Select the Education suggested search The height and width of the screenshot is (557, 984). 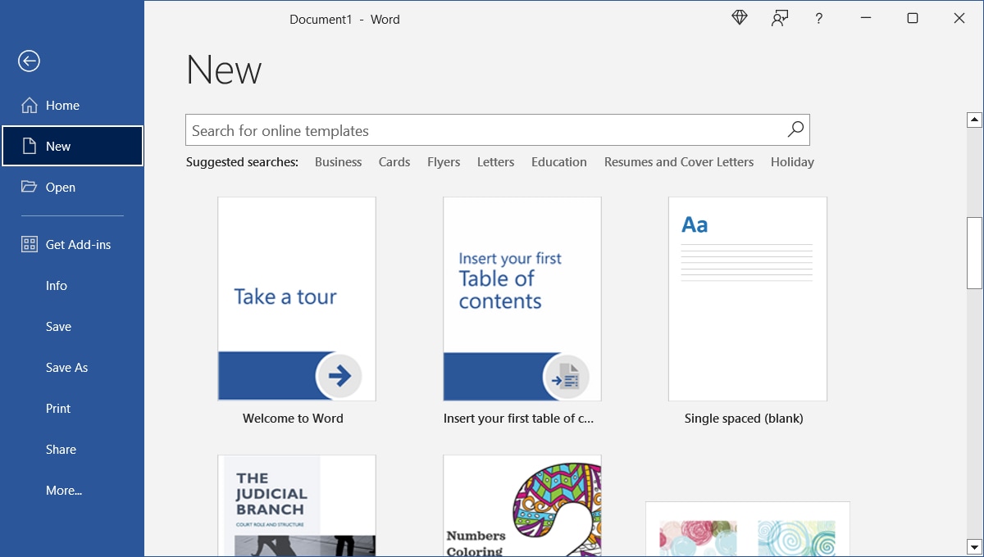point(558,161)
